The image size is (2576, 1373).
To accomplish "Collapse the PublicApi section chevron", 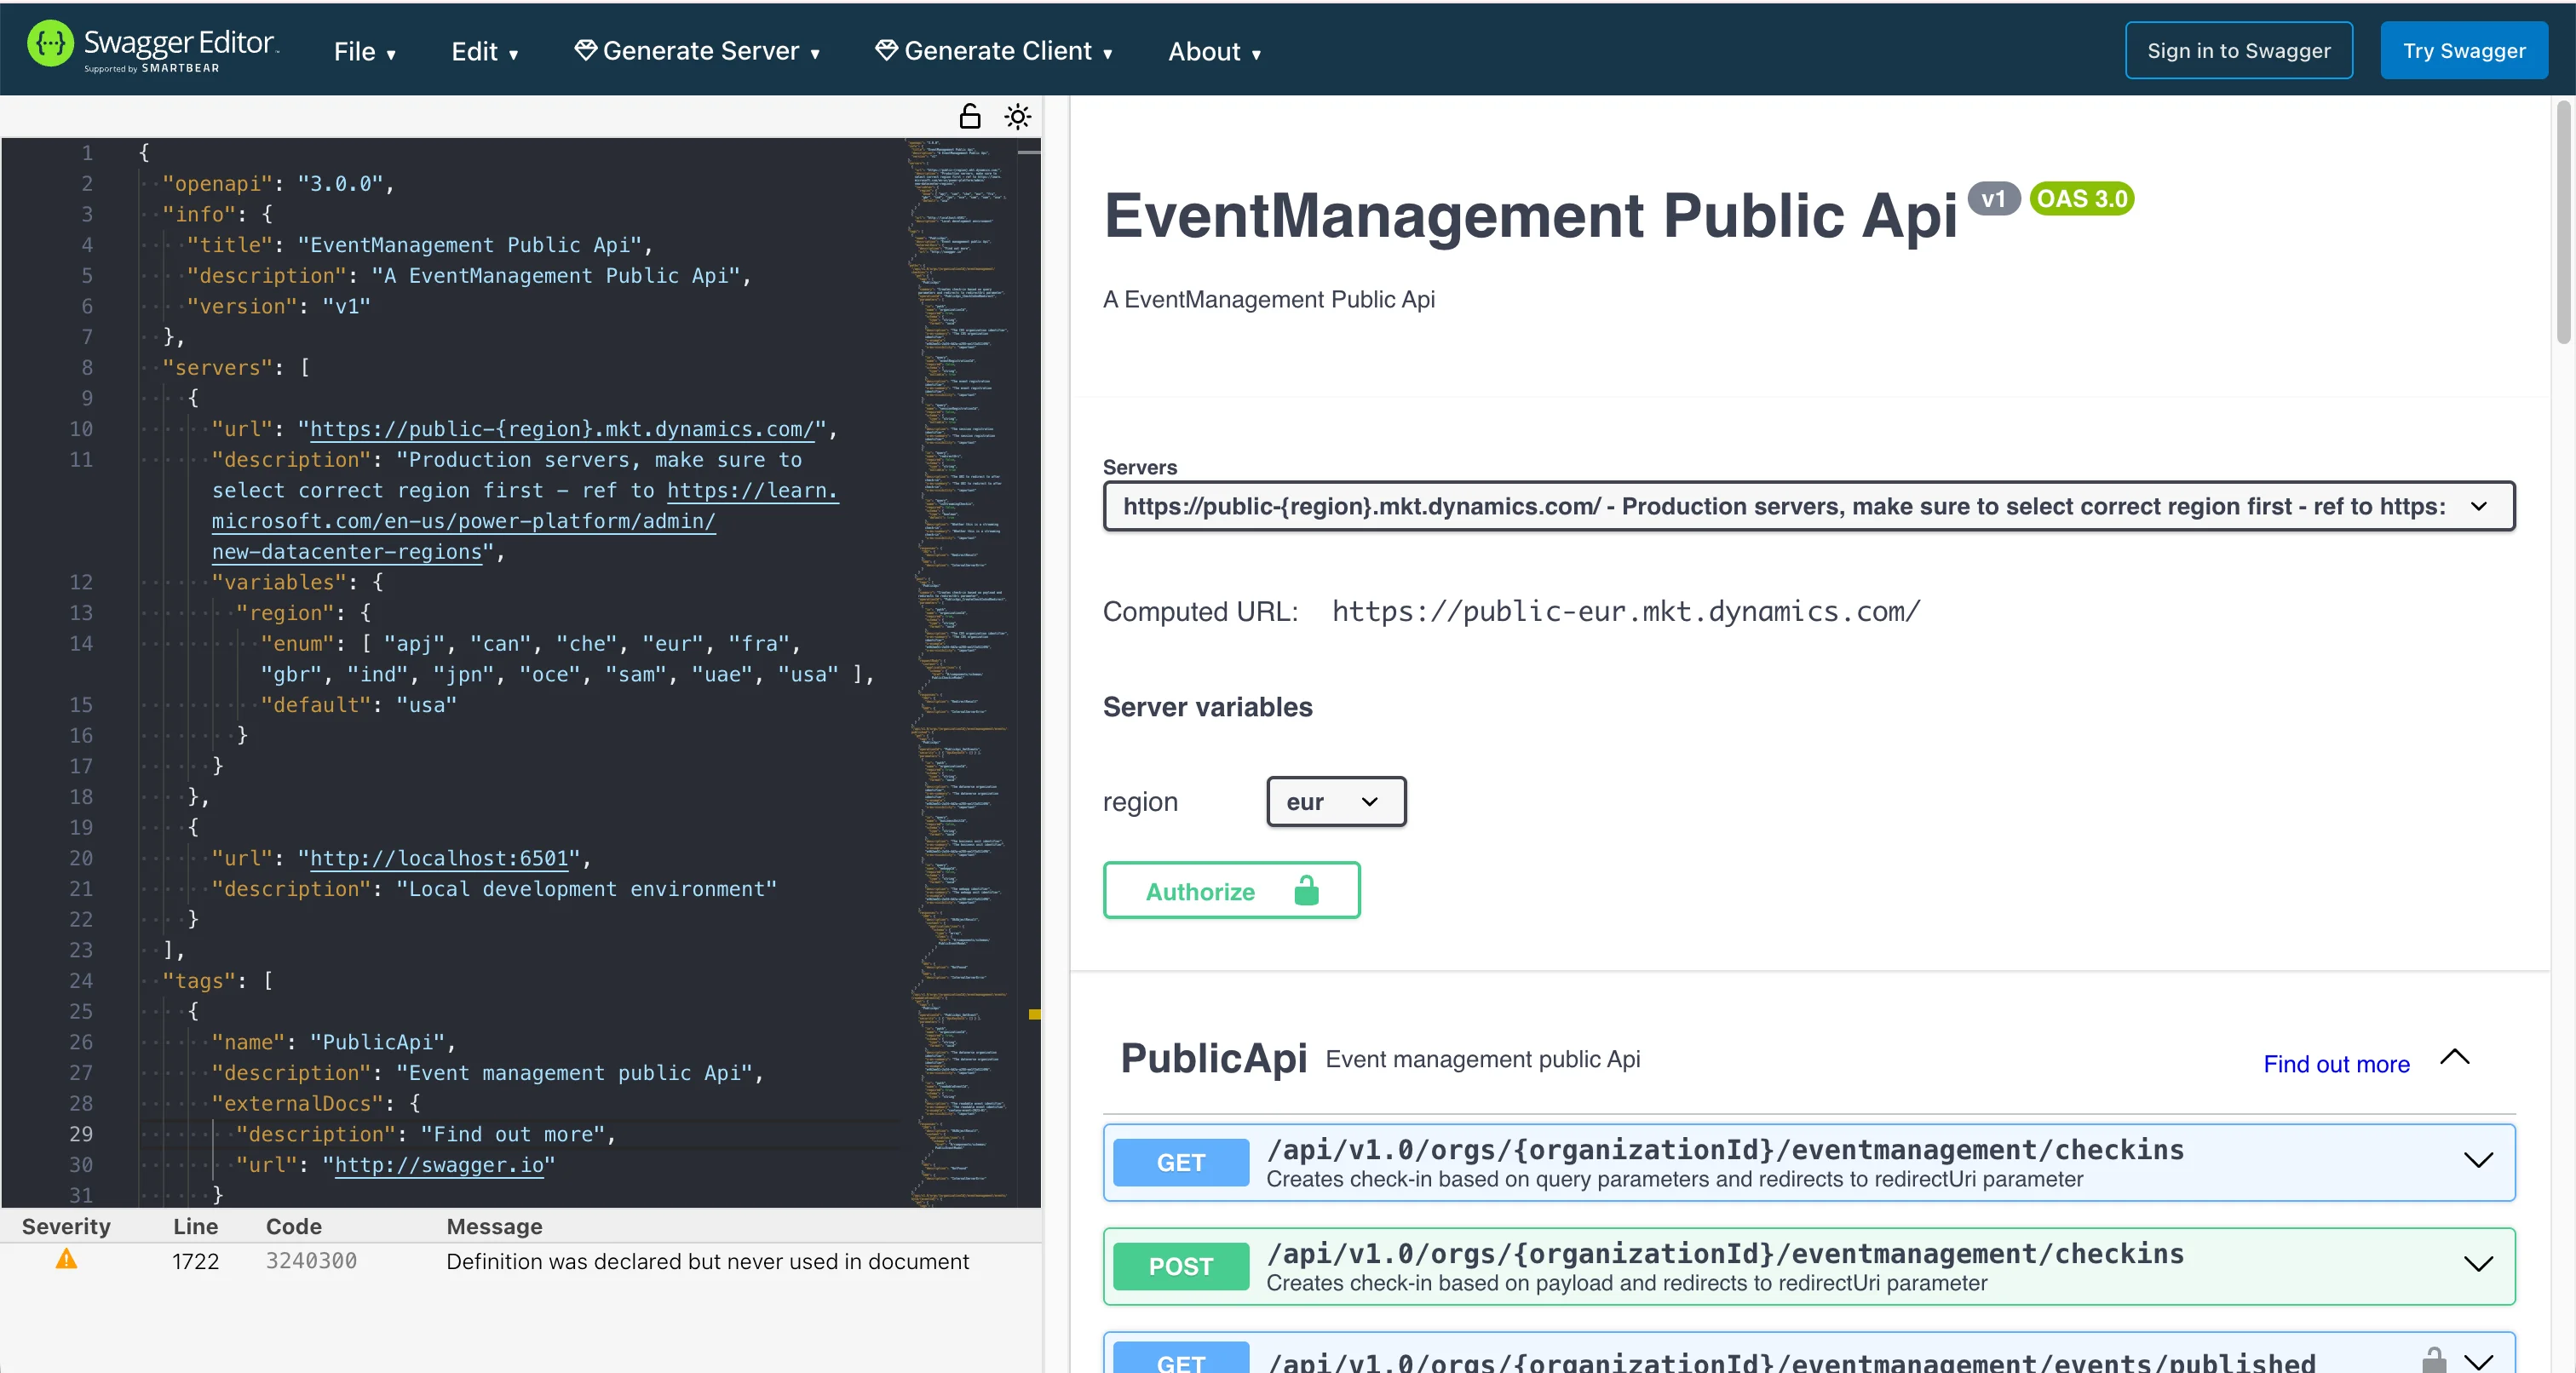I will pos(2454,1057).
